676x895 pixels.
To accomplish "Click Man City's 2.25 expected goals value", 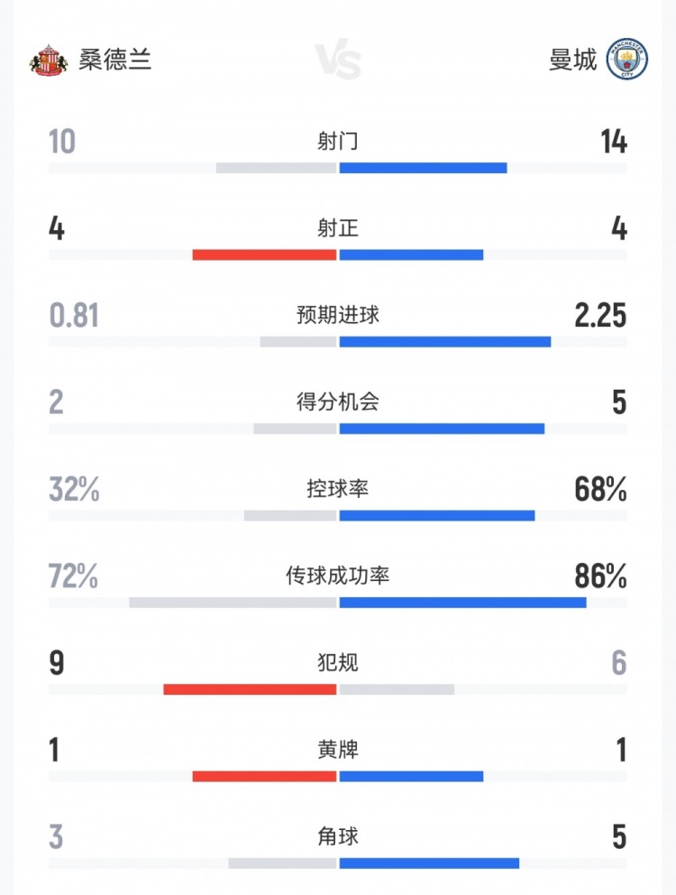I will (599, 315).
